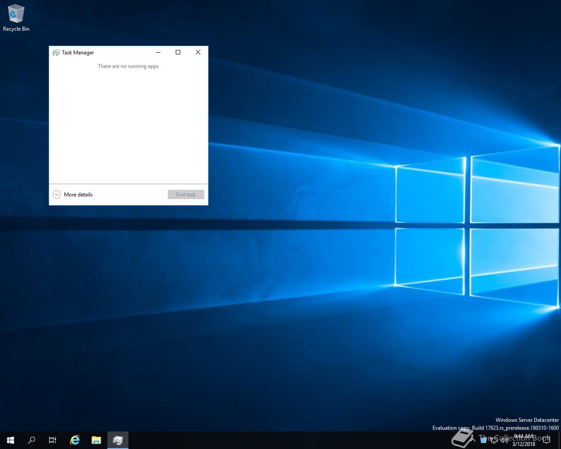Open the volume speaker tray icon

[x=504, y=440]
